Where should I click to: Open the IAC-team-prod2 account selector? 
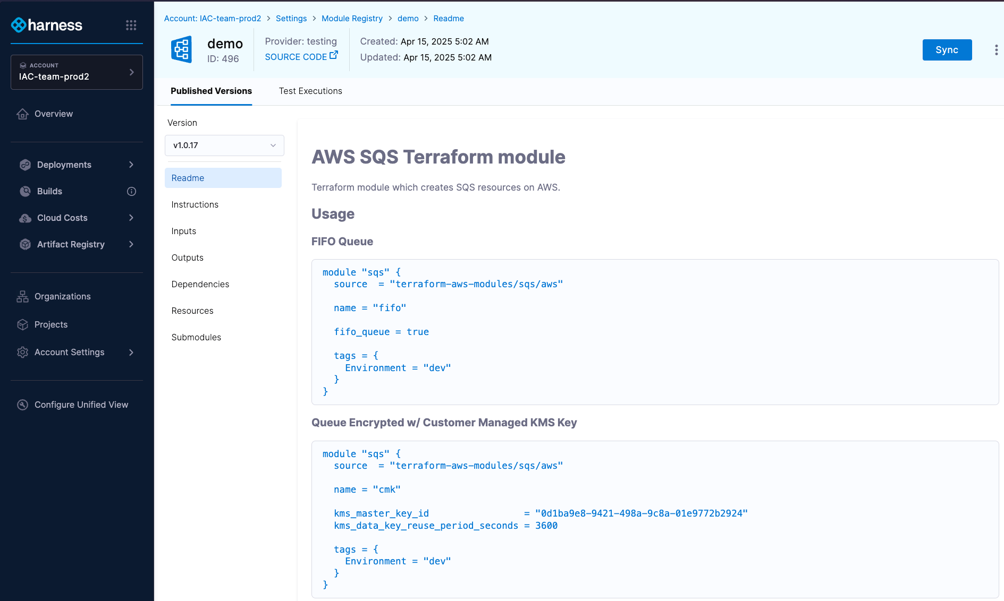point(77,72)
